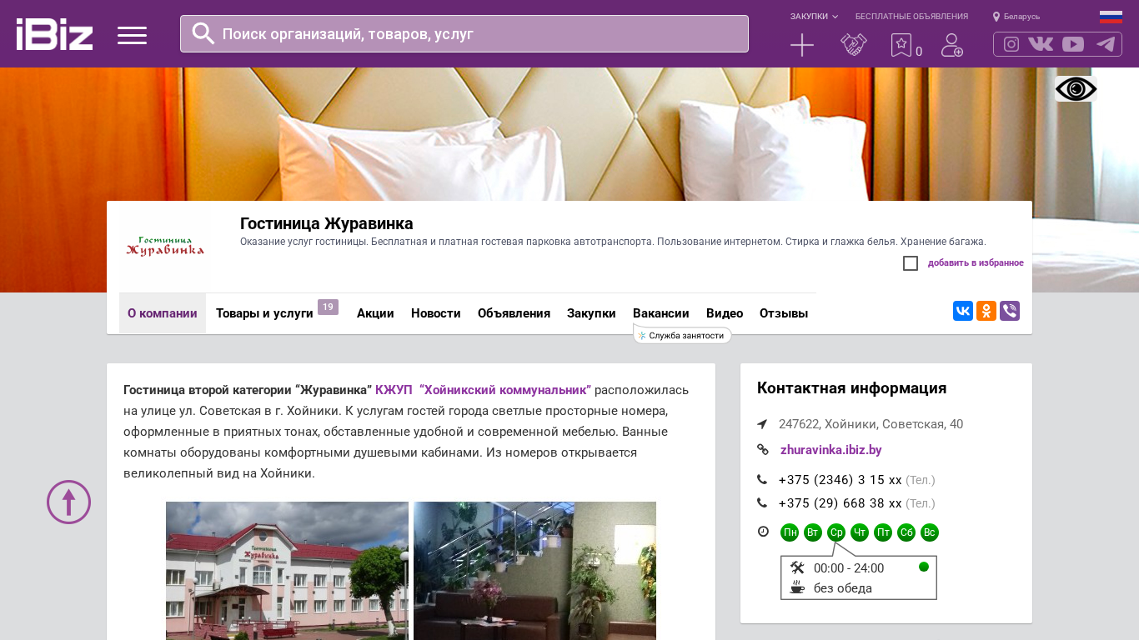
Task: Click the добавить в избранное link text
Action: pos(976,263)
